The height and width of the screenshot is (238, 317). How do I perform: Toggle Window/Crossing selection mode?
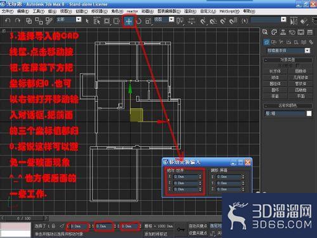click(117, 21)
